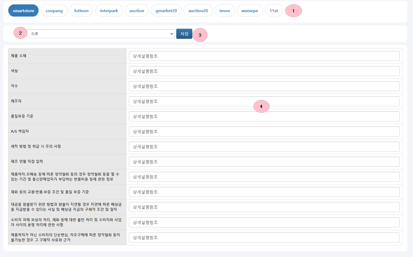
Task: Switch to the smartstore tab
Action: 23,11
